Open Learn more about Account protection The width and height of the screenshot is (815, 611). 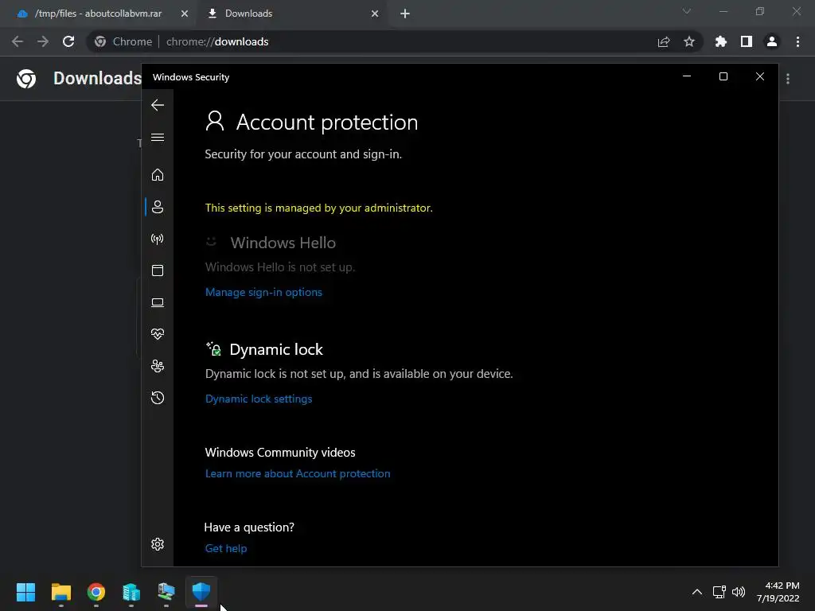click(x=298, y=473)
